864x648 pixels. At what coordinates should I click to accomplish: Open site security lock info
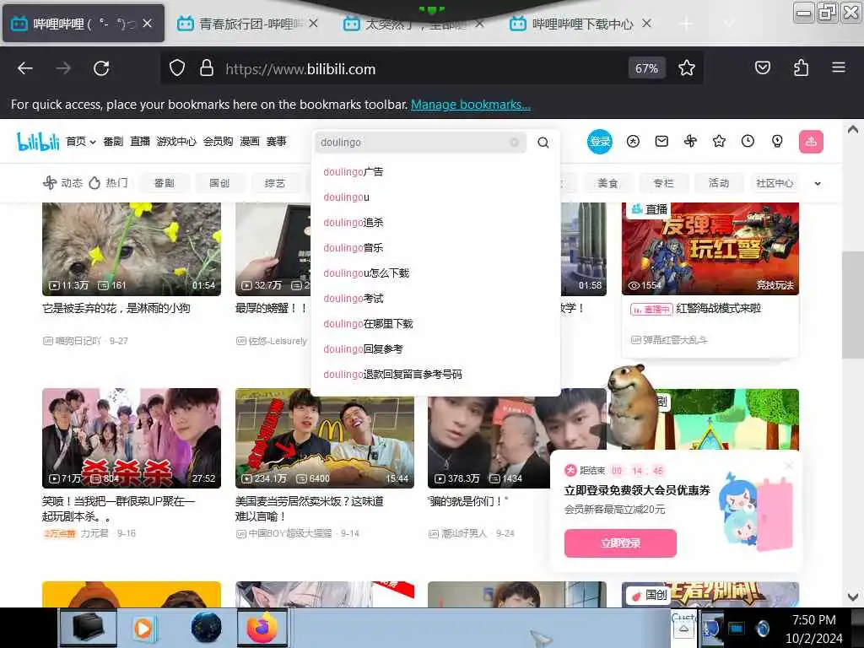point(207,68)
